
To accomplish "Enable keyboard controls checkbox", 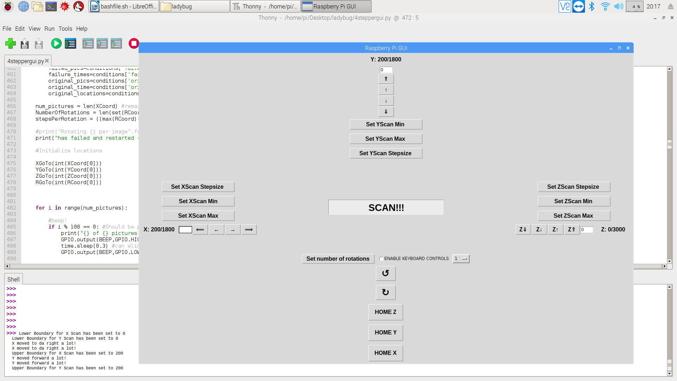I will tap(381, 259).
